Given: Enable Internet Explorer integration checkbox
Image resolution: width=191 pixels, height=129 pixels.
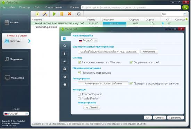Looking at the screenshot, I should coord(79,94).
